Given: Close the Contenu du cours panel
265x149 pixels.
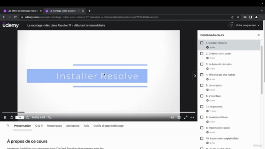Looking at the screenshot, I should [x=258, y=35].
